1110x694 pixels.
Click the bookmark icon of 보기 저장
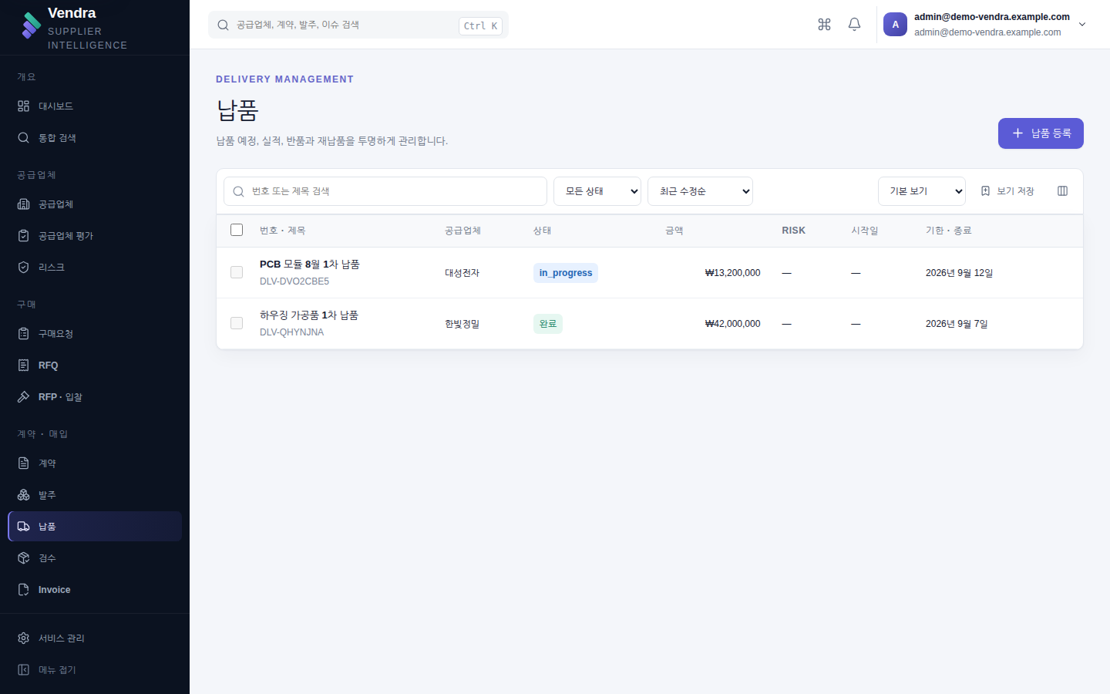tap(985, 190)
